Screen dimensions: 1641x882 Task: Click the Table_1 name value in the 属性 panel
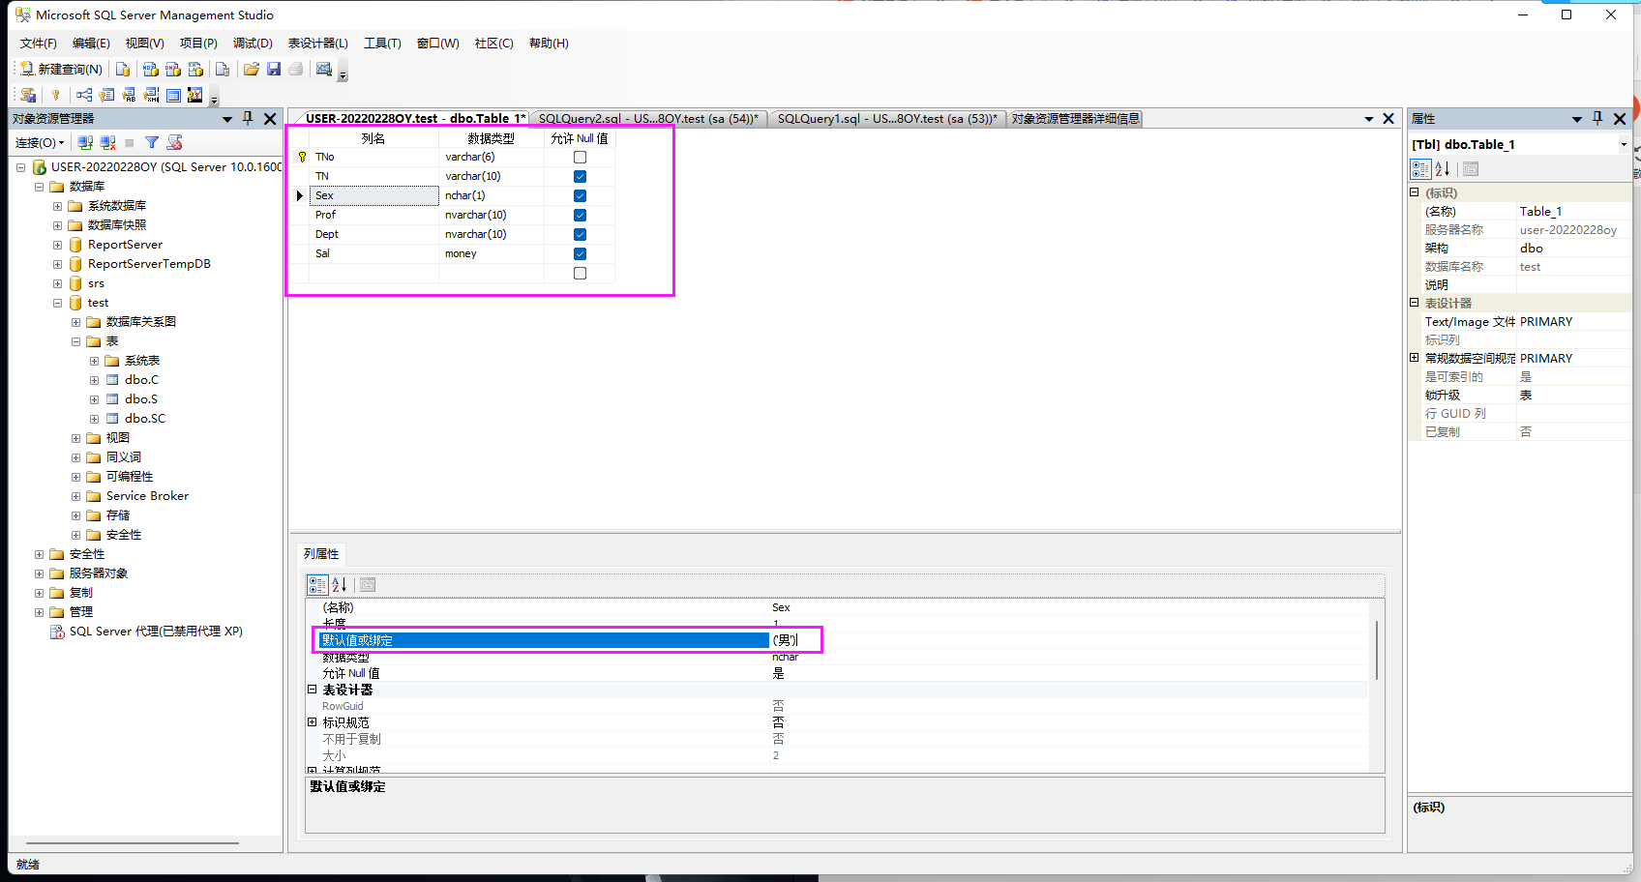pyautogui.click(x=1573, y=212)
